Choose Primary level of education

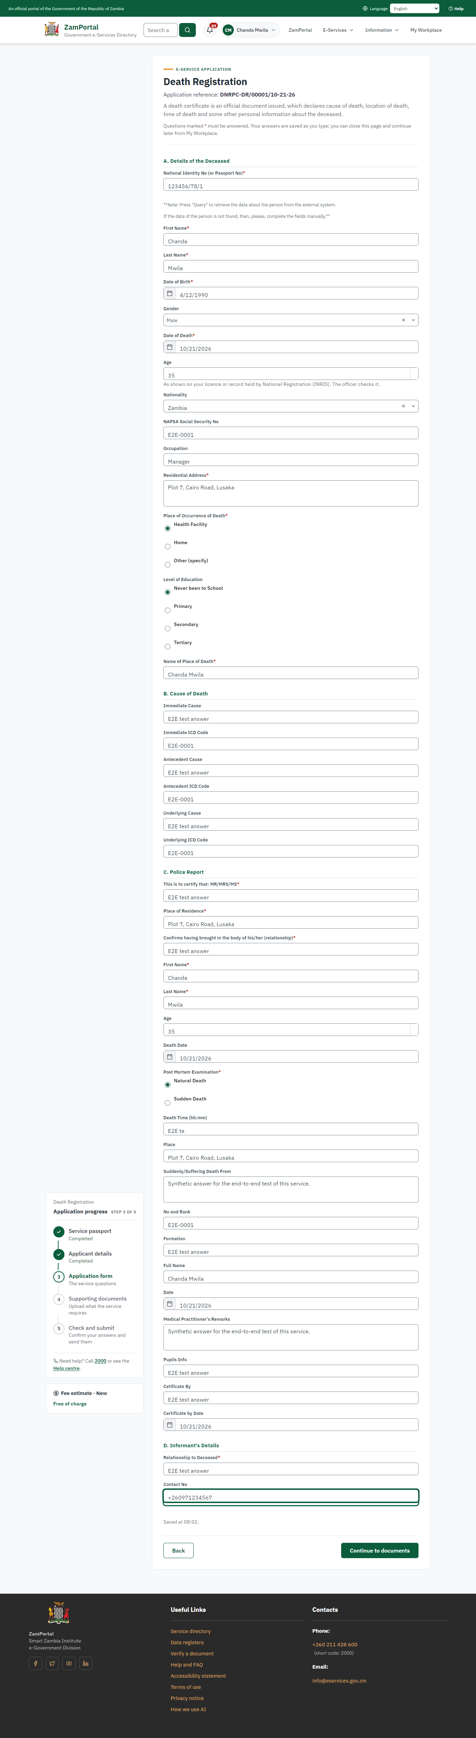pyautogui.click(x=167, y=611)
